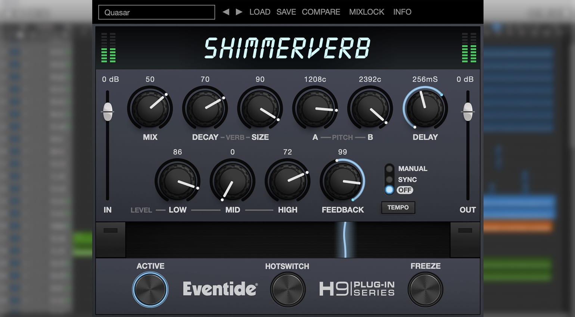
Task: Click the left ribbon end button
Action: [111, 240]
